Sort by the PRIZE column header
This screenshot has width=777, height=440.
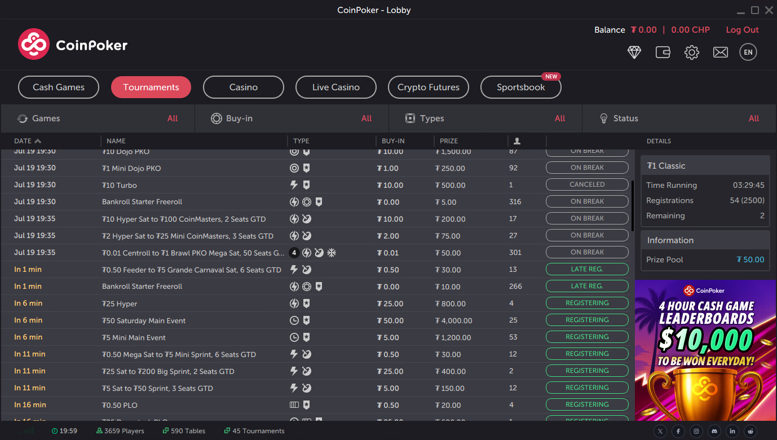[x=449, y=141]
